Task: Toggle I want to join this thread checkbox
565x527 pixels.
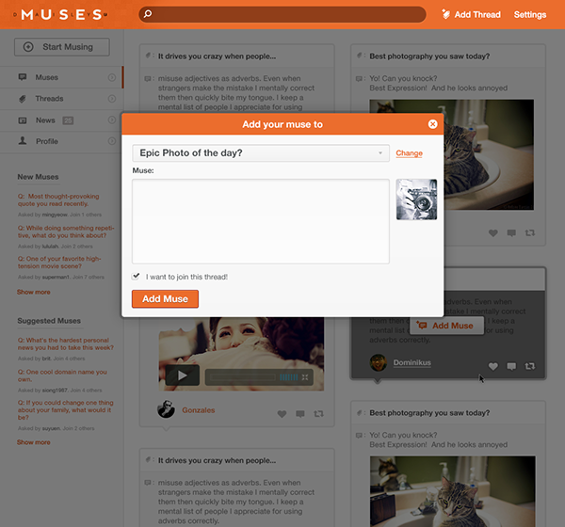Action: [x=136, y=277]
